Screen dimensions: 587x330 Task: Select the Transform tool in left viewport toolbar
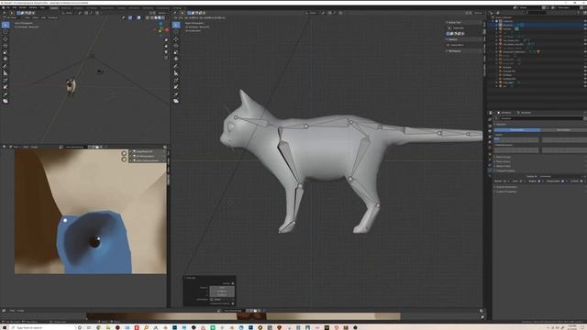coord(6,59)
